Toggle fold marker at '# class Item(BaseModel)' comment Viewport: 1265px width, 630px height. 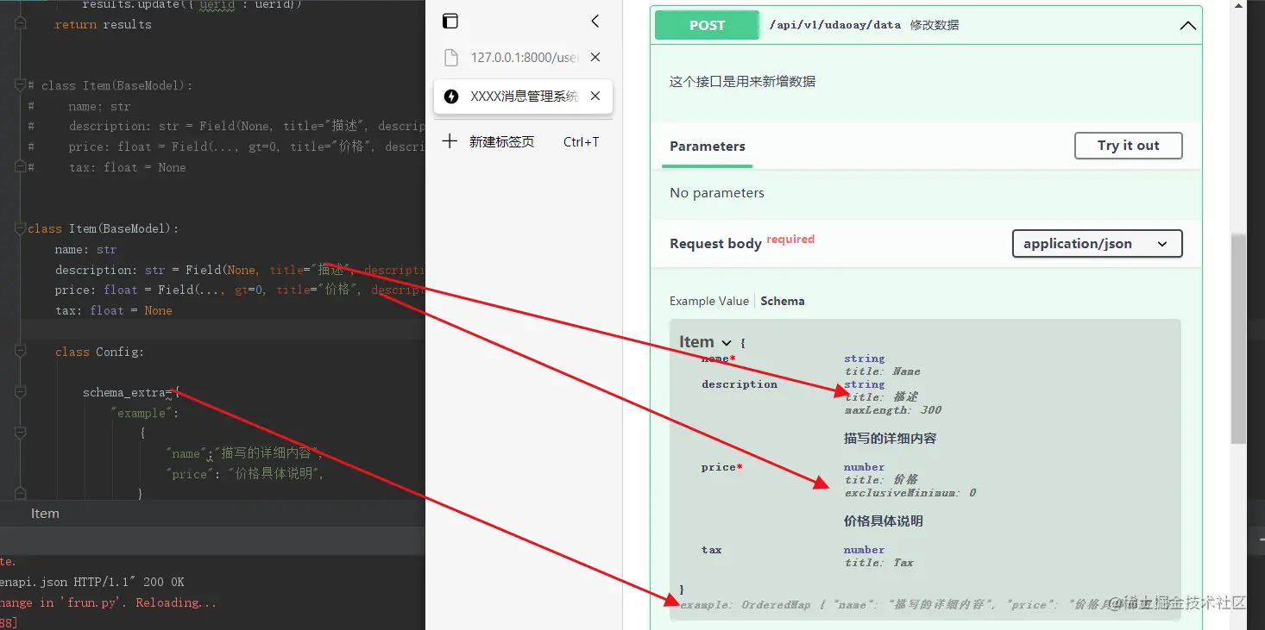point(22,86)
